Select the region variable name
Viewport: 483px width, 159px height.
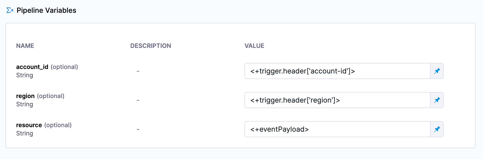tap(25, 96)
